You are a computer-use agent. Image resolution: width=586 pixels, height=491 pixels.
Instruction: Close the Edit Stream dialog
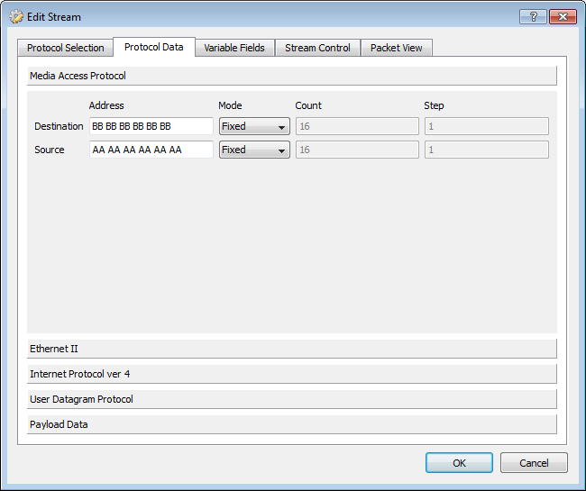pos(563,17)
